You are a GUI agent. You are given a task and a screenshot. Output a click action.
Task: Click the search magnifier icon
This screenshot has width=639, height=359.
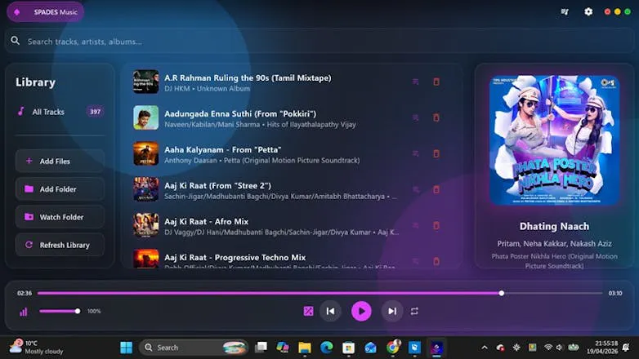15,41
